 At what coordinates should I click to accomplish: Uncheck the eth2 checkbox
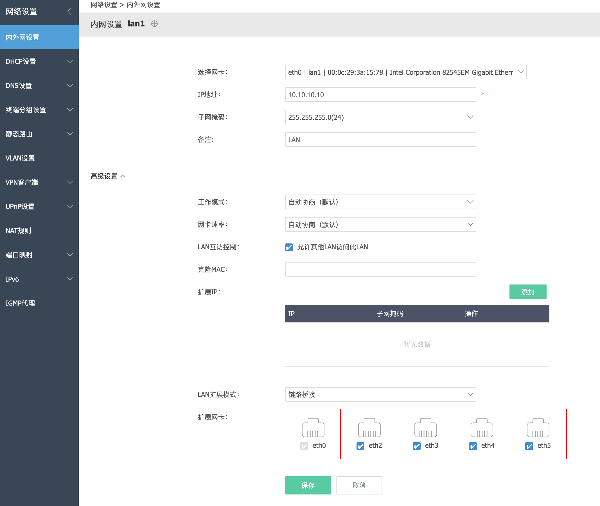(360, 446)
